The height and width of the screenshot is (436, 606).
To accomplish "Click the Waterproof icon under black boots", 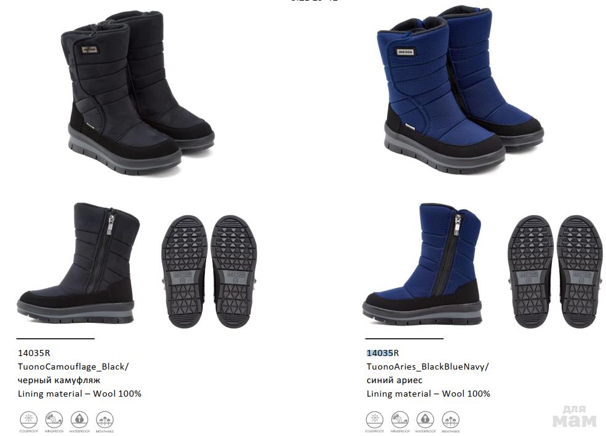I will (79, 419).
